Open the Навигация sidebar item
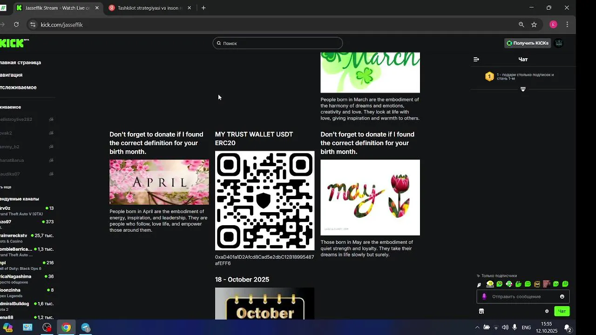This screenshot has height=335, width=596. (12, 75)
